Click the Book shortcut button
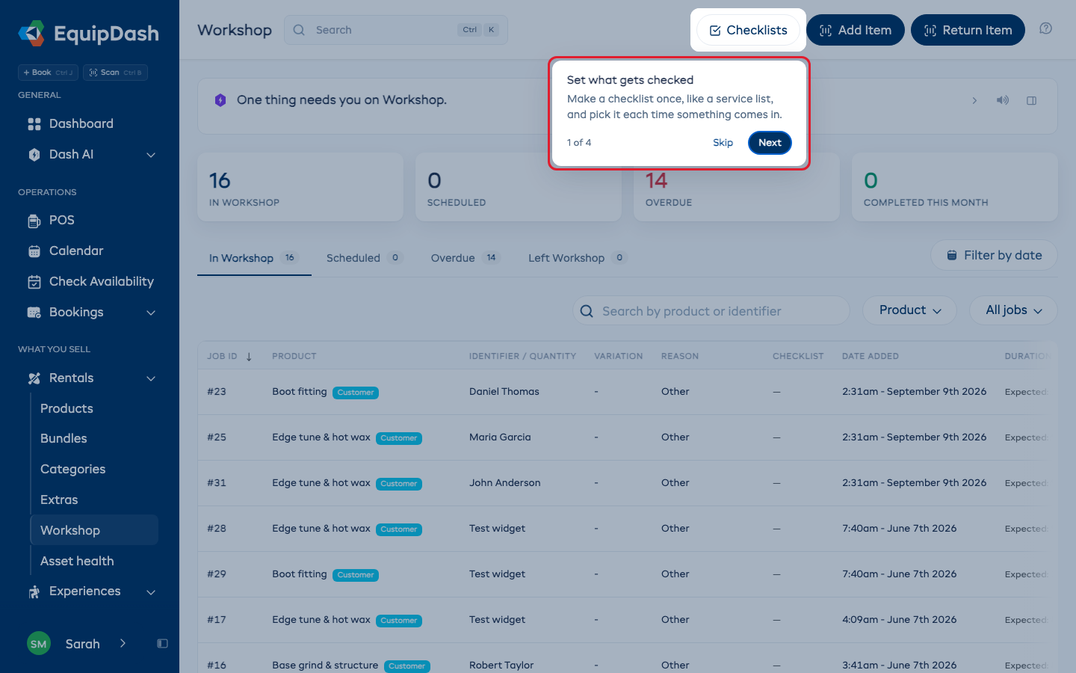 pyautogui.click(x=48, y=73)
